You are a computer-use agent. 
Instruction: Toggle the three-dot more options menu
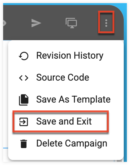click(x=106, y=23)
